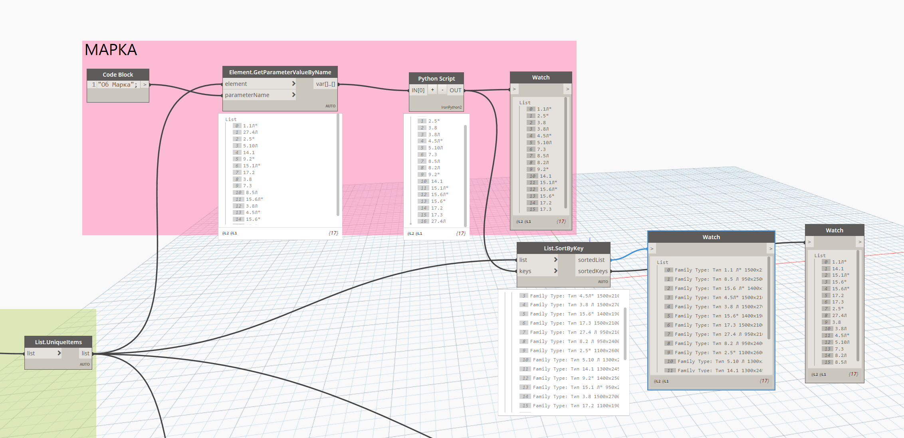This screenshot has width=904, height=438.
Task: Click the OUT port on Python Script
Action: pyautogui.click(x=455, y=89)
